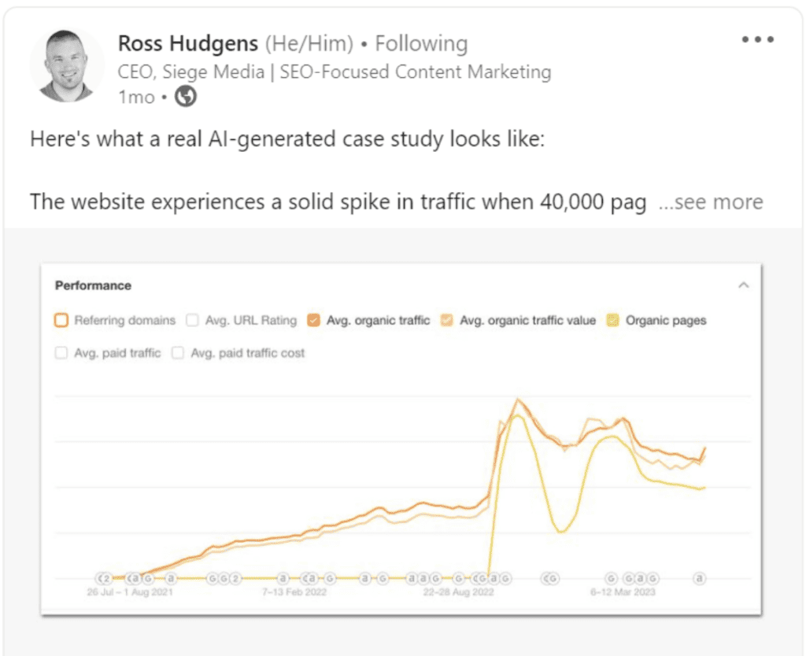This screenshot has height=656, width=806.
Task: Click the rightmost 'a' marker on timeline
Action: pos(699,578)
